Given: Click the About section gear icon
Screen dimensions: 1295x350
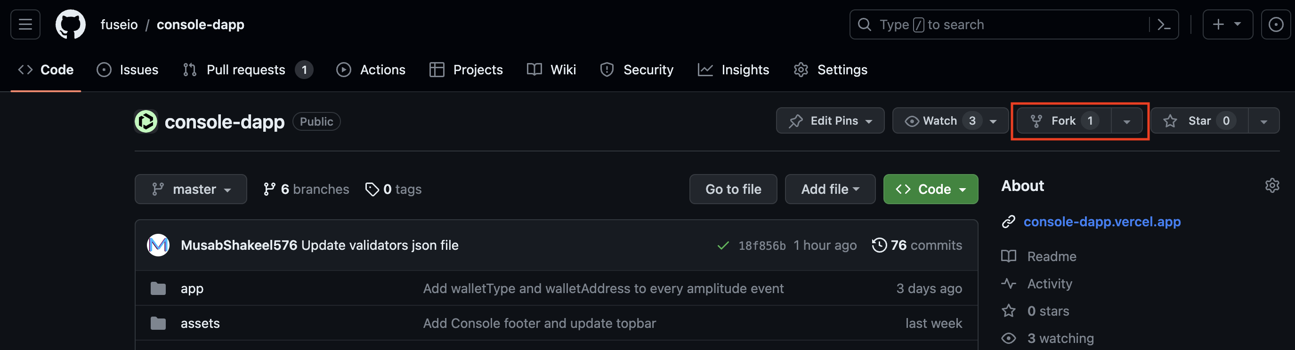Looking at the screenshot, I should coord(1272,185).
